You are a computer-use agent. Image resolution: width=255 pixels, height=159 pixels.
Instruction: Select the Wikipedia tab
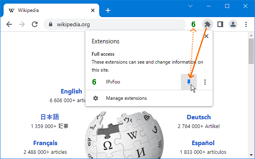tap(51, 10)
